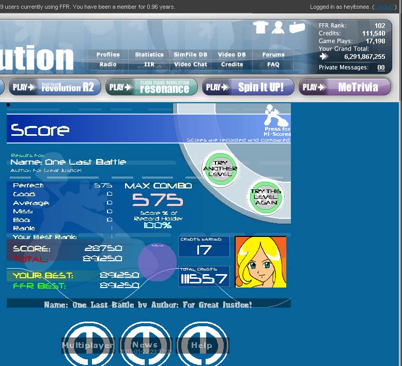
Task: Click the Logout link
Action: [x=384, y=7]
